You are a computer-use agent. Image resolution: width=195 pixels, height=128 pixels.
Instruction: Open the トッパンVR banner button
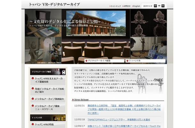[x=145, y=61]
